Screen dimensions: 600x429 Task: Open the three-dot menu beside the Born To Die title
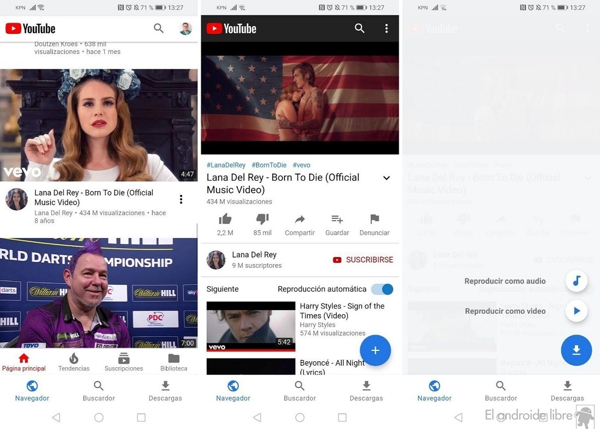tap(181, 199)
